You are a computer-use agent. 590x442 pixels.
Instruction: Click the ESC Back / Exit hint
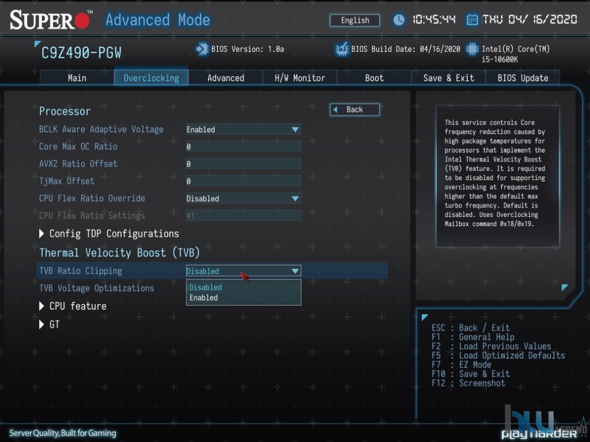[x=471, y=328]
